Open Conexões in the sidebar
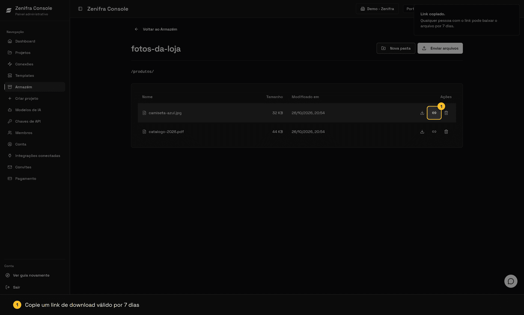This screenshot has width=524, height=315. click(35, 64)
